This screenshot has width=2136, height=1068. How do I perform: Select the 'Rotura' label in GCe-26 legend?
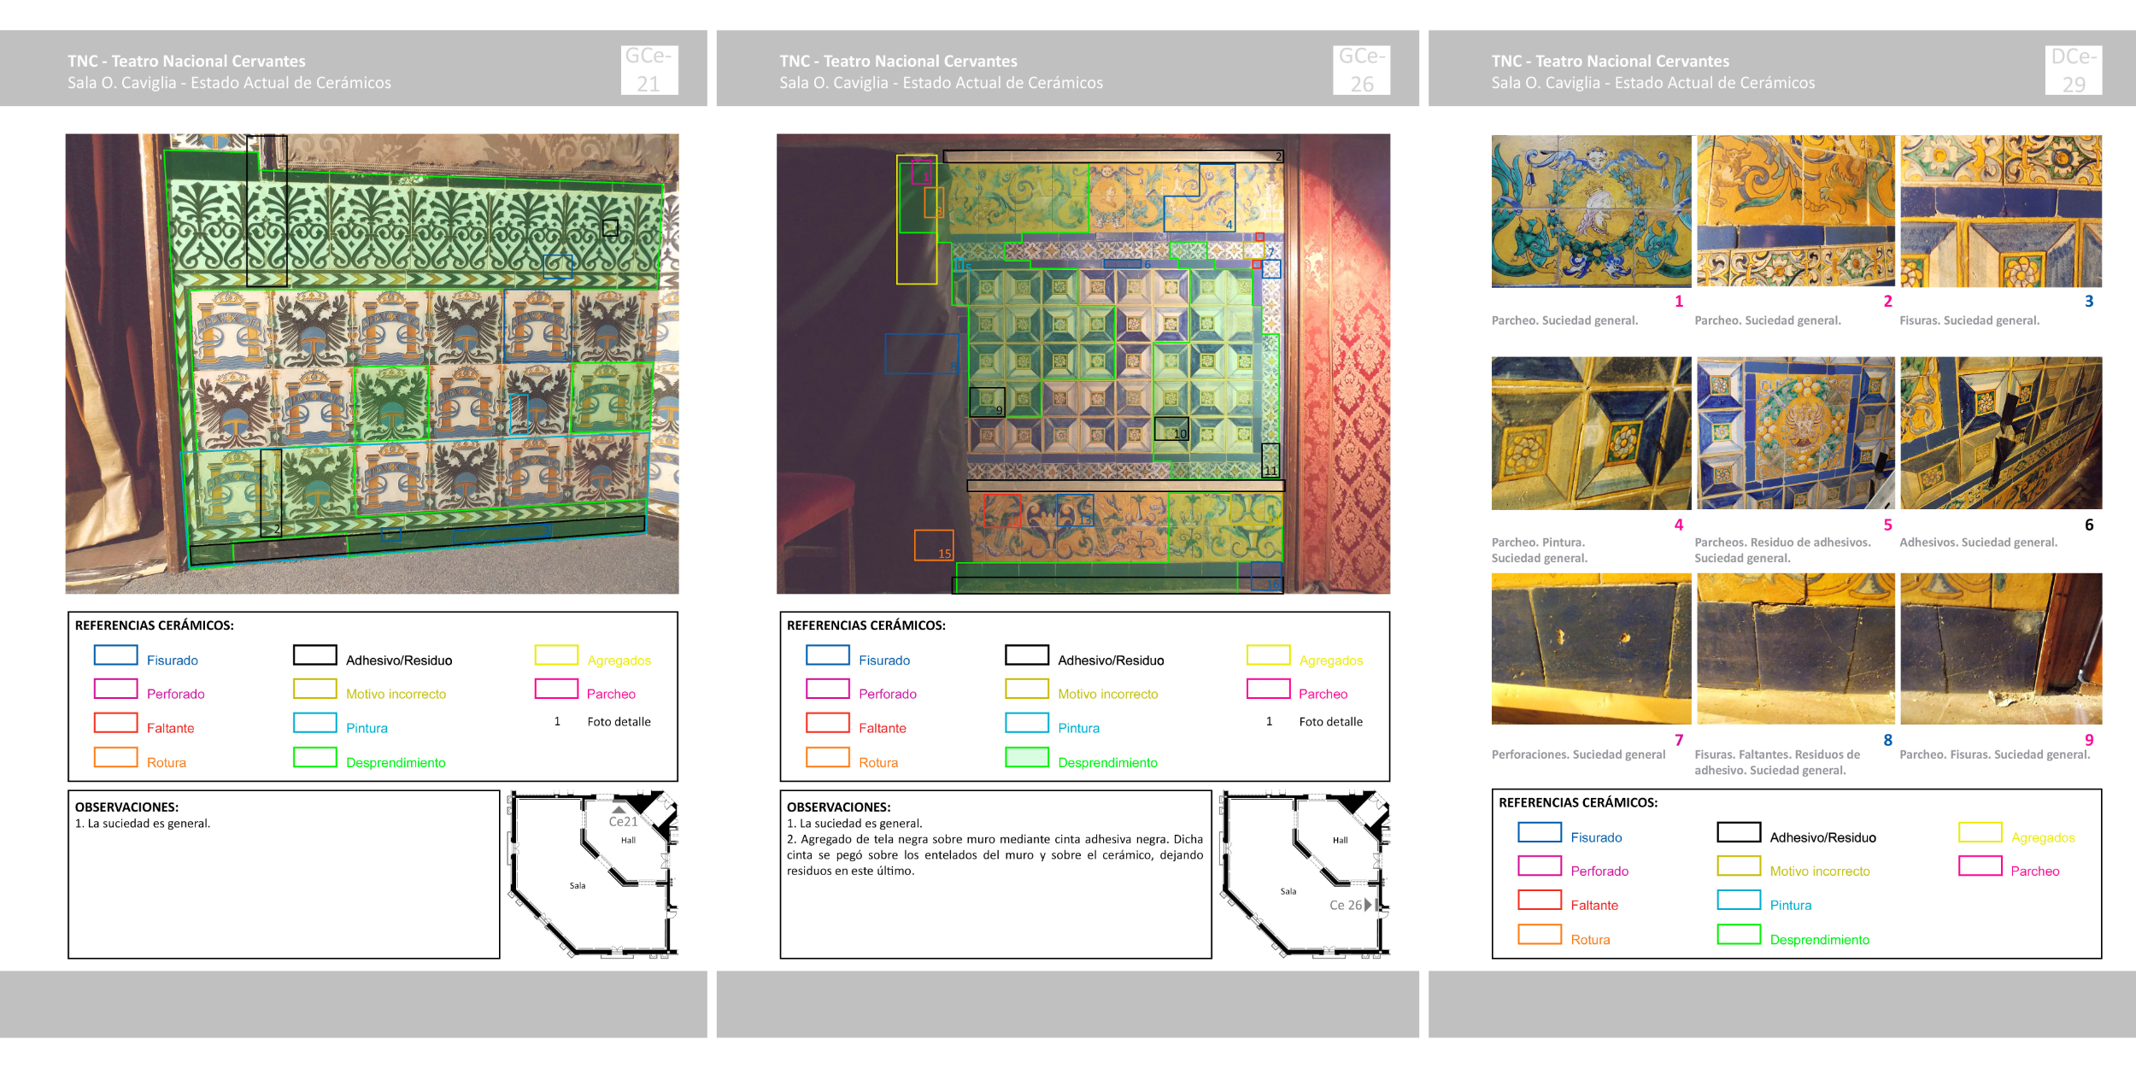(x=878, y=762)
